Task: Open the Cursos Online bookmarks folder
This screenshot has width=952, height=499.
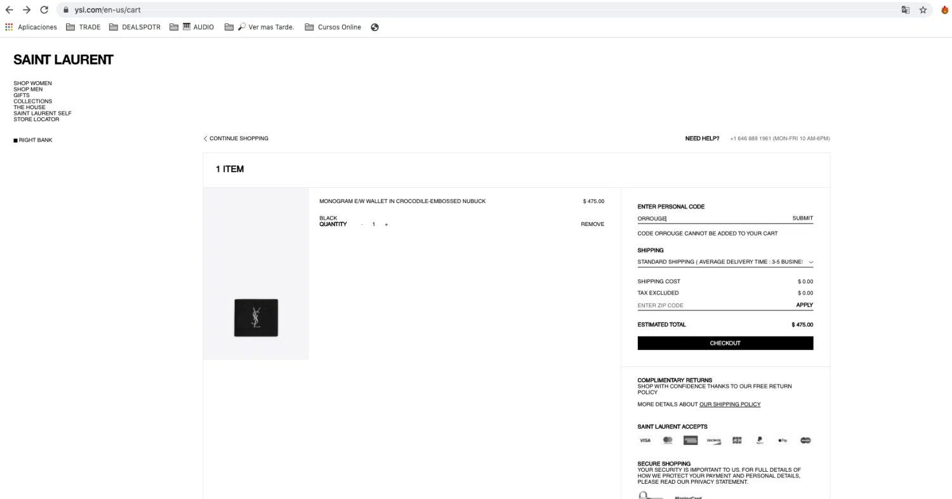Action: 333,27
